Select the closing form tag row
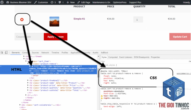Screen dimensions: 191x110 pyautogui.click(x=25, y=103)
